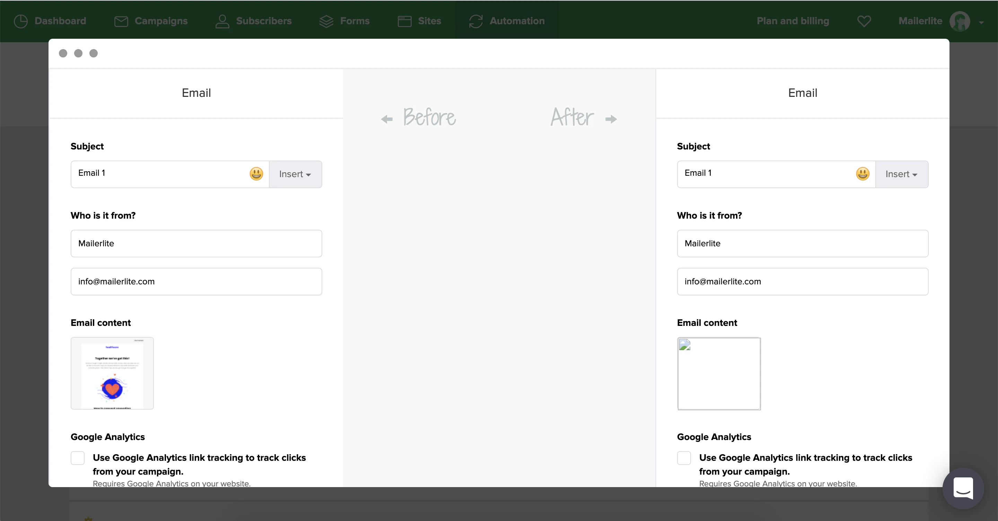The width and height of the screenshot is (998, 521).
Task: Click the heart icon in navbar
Action: pos(864,21)
